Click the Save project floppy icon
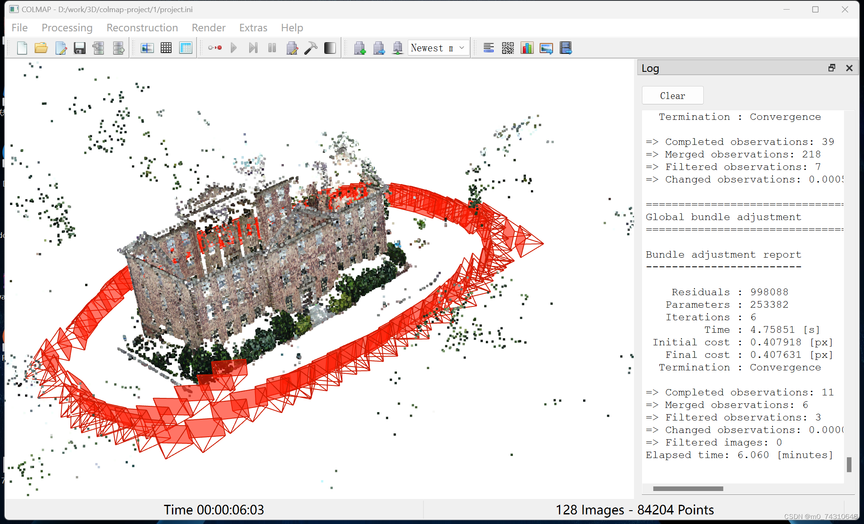The height and width of the screenshot is (524, 864). [79, 48]
